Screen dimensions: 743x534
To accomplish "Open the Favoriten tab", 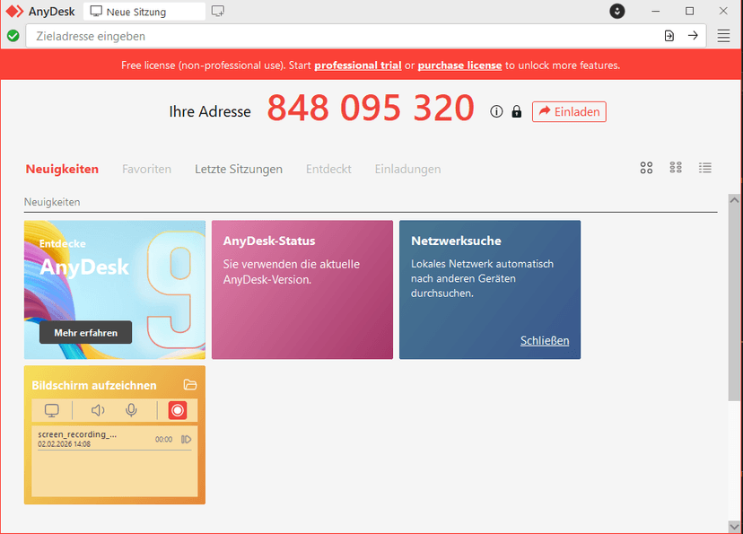I will 146,169.
